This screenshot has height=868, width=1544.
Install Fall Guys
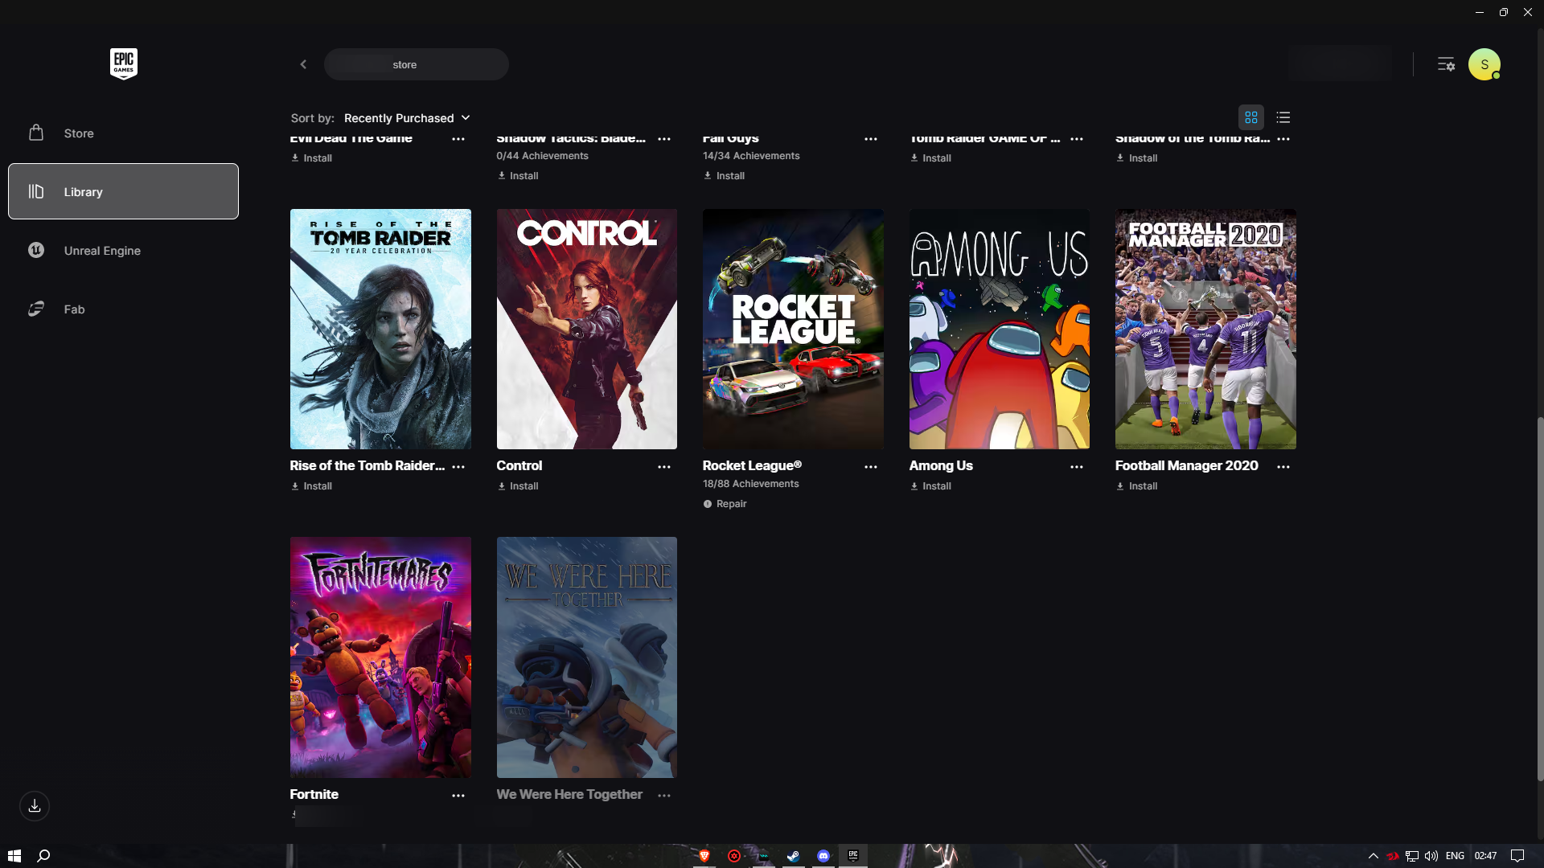[724, 176]
